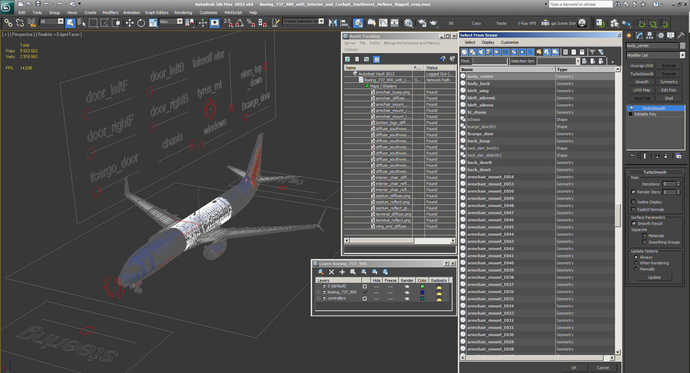Click the Unlink Selection tool
Viewport: 690px width, 373px height.
point(20,22)
